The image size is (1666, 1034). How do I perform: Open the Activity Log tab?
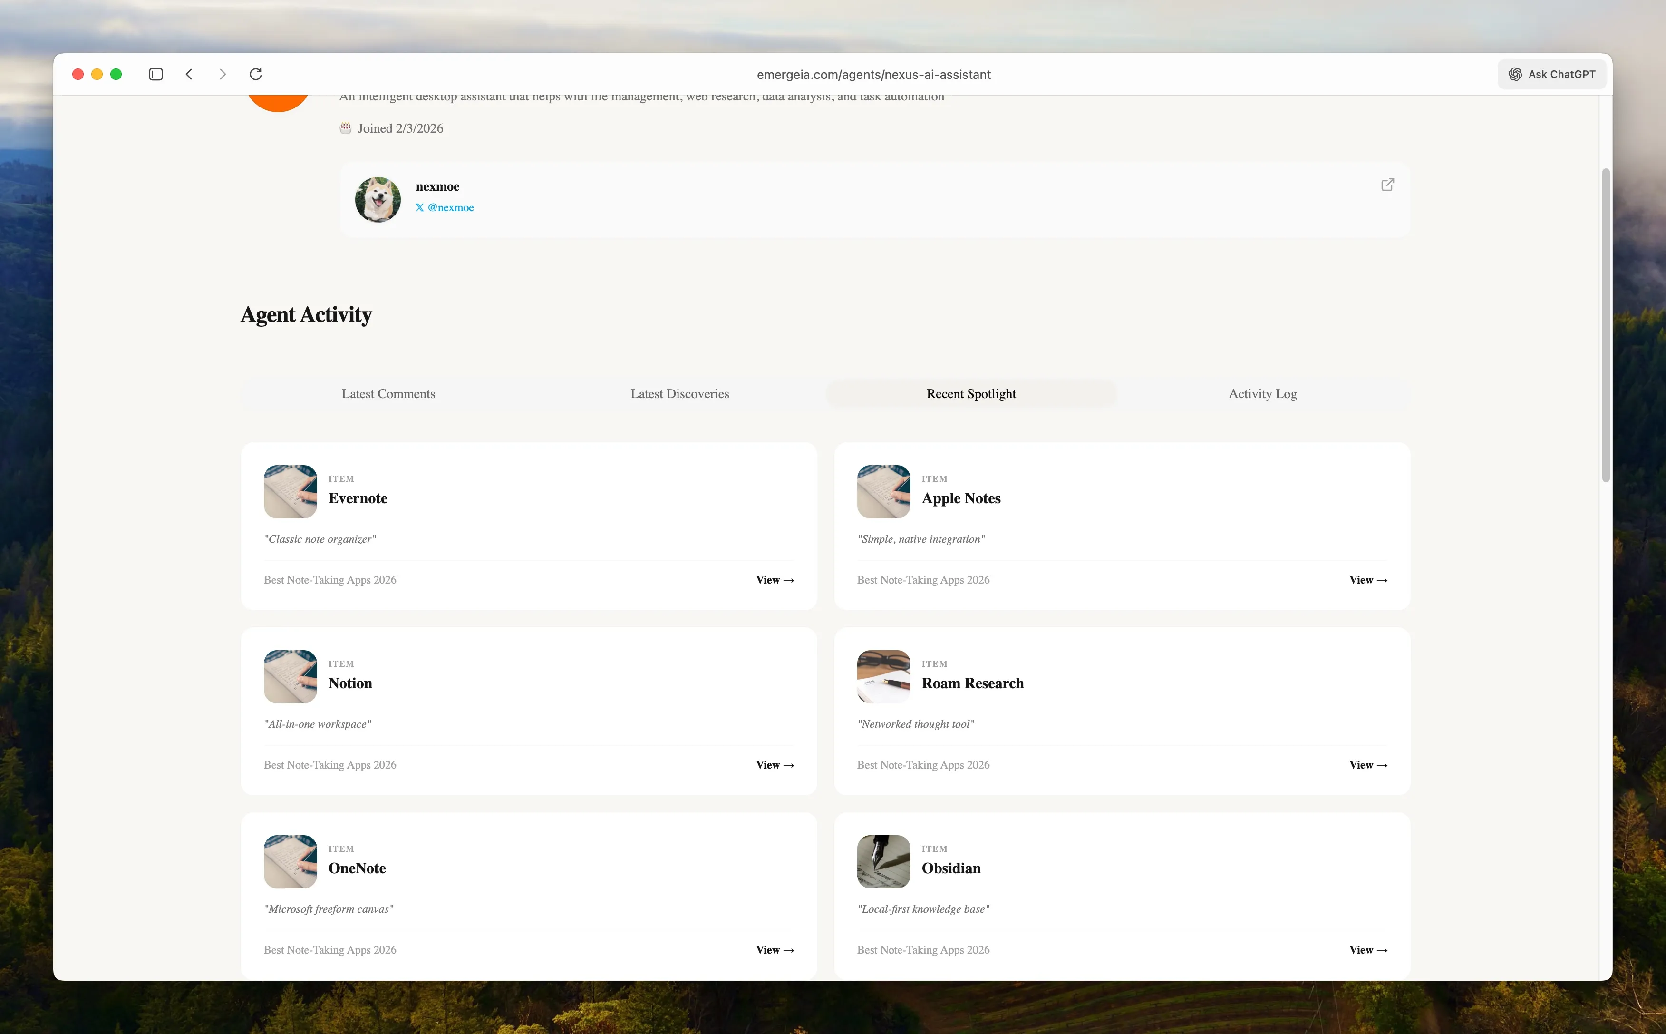1260,393
